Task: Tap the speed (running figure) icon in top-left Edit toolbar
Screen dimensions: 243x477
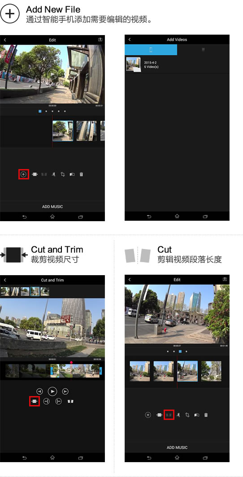Action: click(53, 174)
